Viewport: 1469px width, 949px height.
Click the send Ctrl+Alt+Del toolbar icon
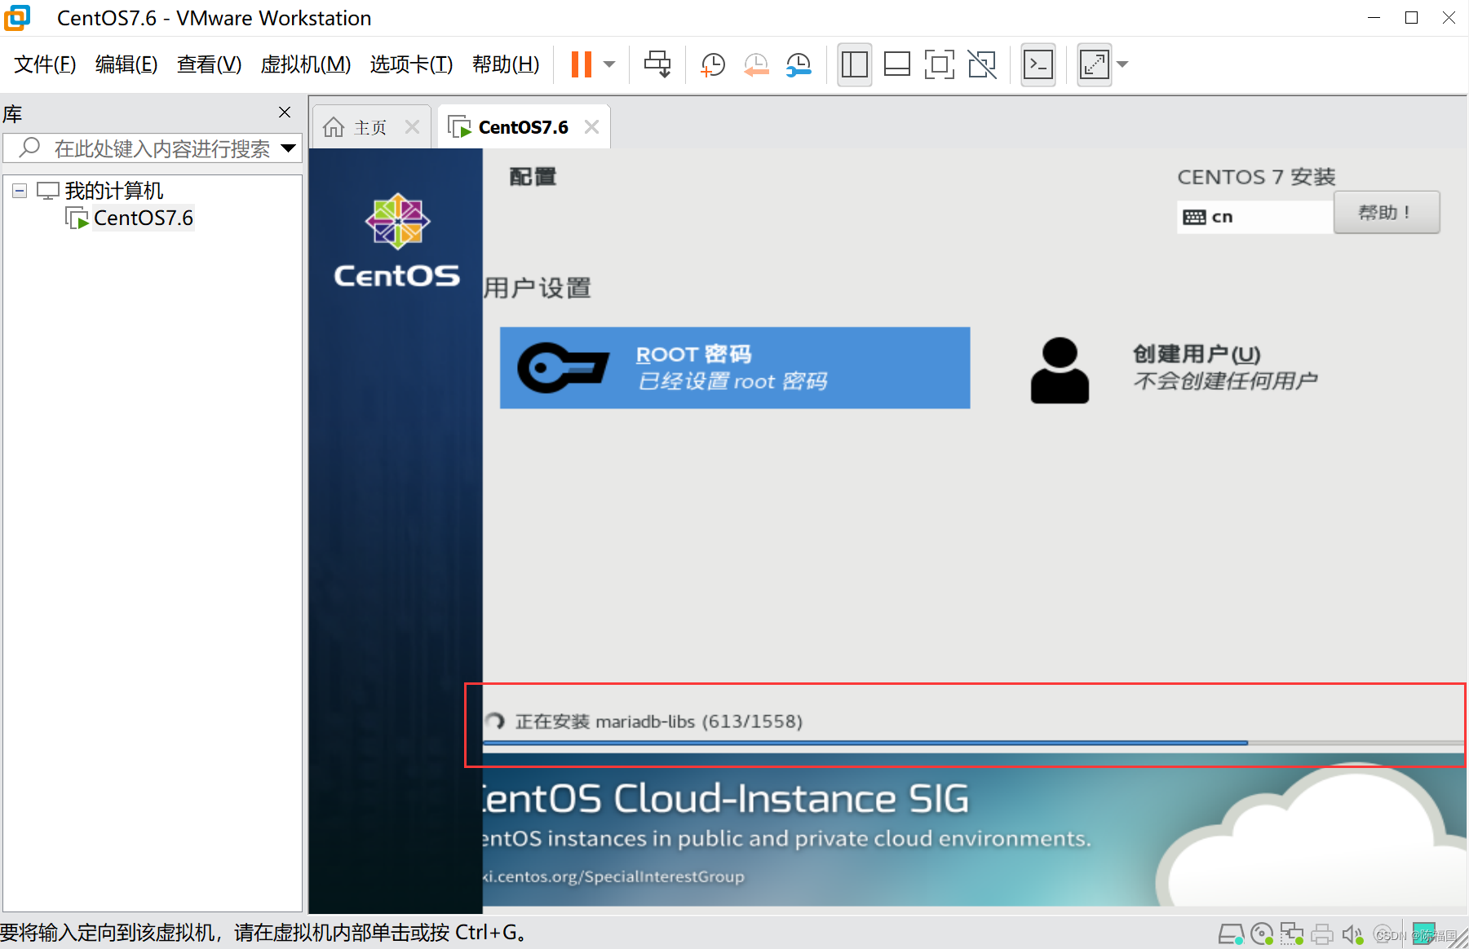pos(657,64)
